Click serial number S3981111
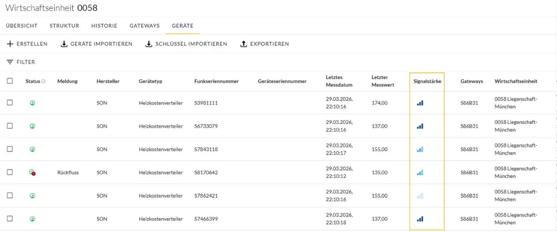The width and height of the screenshot is (557, 232). point(206,103)
